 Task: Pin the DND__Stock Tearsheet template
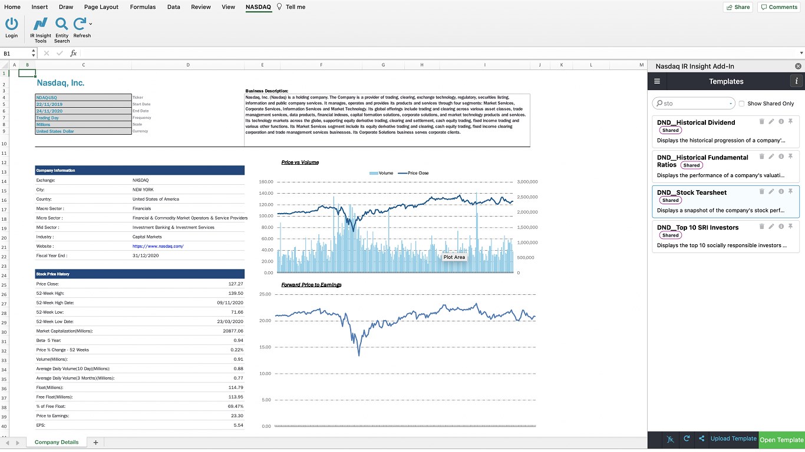click(790, 191)
